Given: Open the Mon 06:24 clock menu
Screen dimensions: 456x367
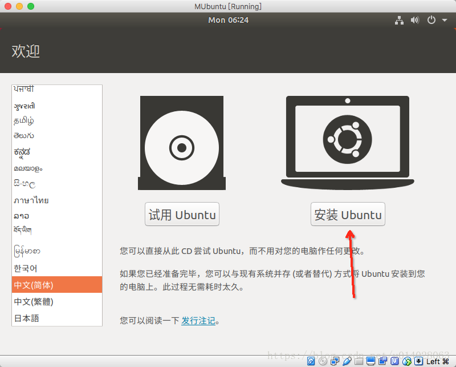Looking at the screenshot, I should pyautogui.click(x=229, y=20).
